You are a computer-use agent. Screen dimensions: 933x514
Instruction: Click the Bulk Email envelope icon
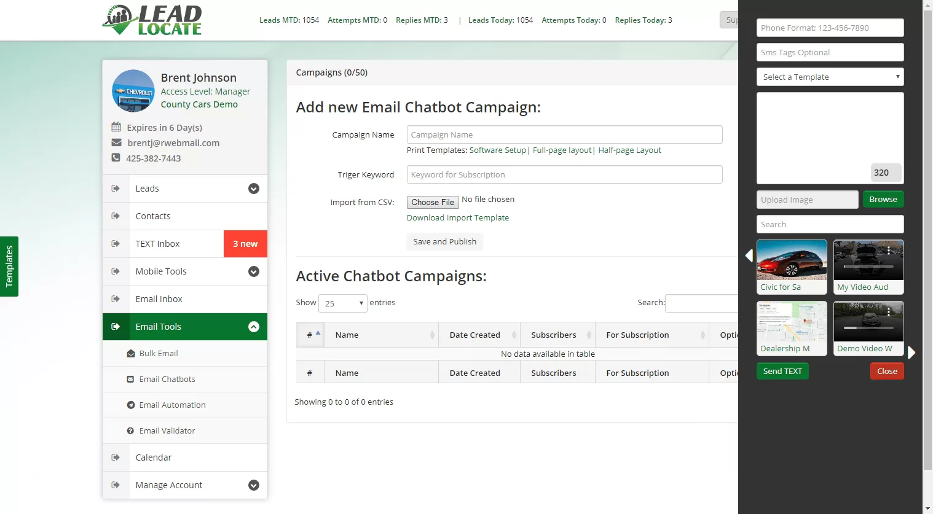(x=131, y=354)
